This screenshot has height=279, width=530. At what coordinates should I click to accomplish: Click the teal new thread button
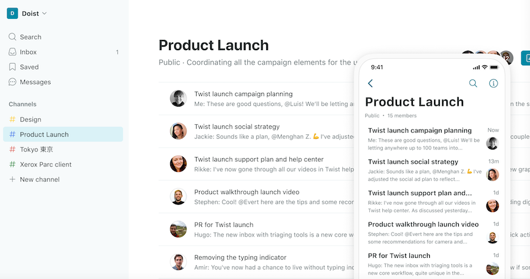point(526,58)
